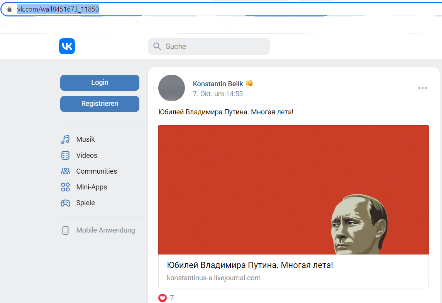The height and width of the screenshot is (303, 442).
Task: Open Videos in the sidebar
Action: [86, 156]
